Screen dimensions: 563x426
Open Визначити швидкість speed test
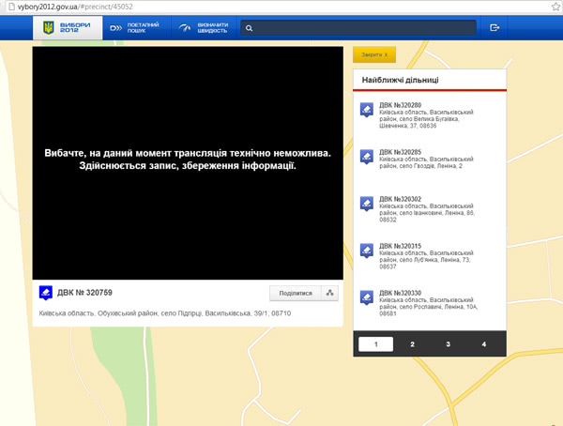coord(203,28)
